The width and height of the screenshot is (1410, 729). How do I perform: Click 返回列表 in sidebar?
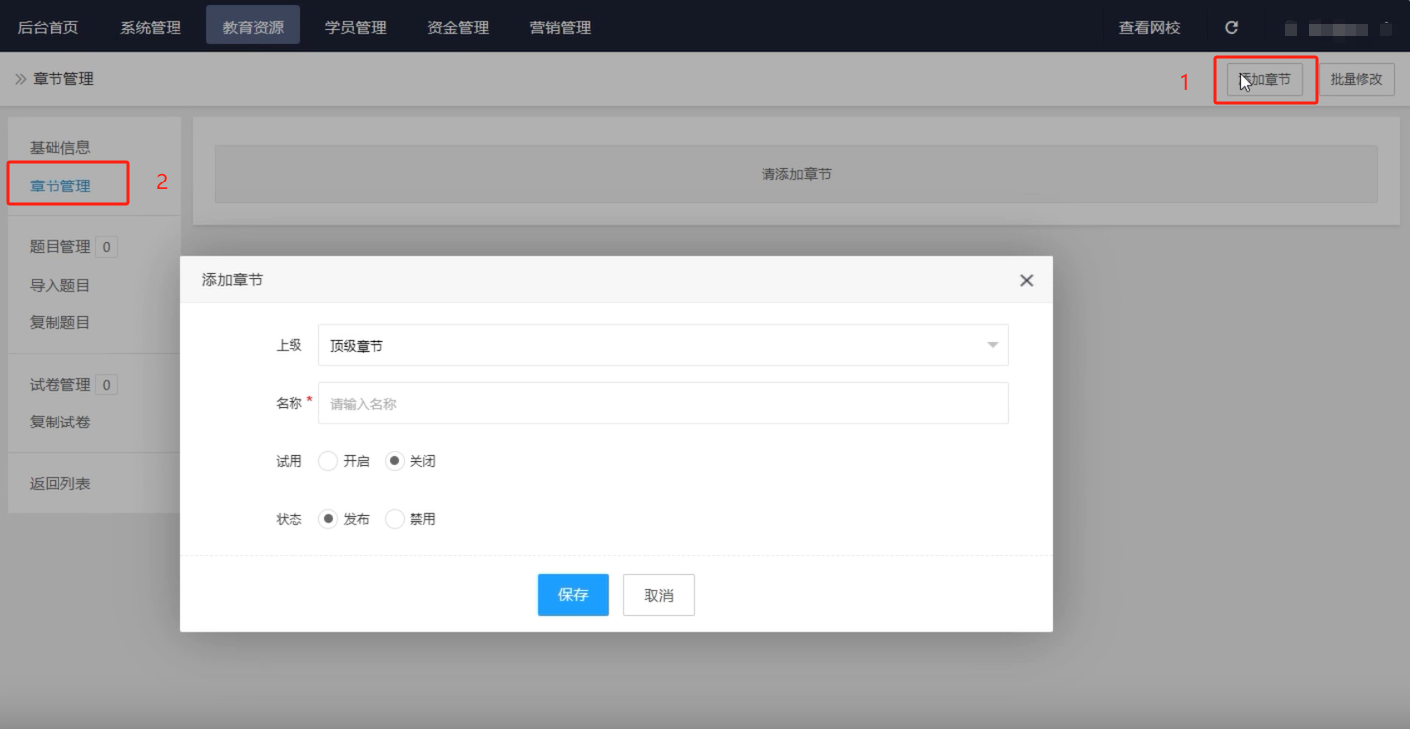coord(60,484)
